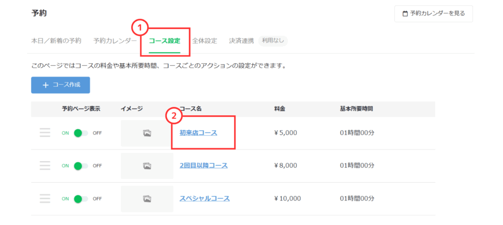
Task: Click drag handle icon for スペシャルコース row
Action: point(45,199)
